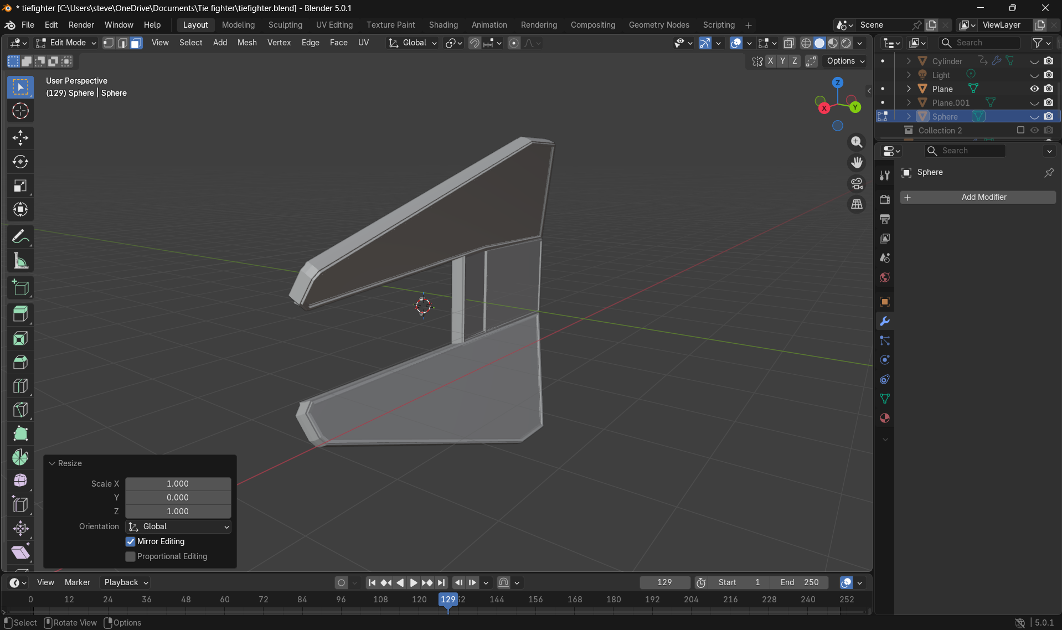
Task: Select the Loop Cut tool
Action: click(20, 386)
